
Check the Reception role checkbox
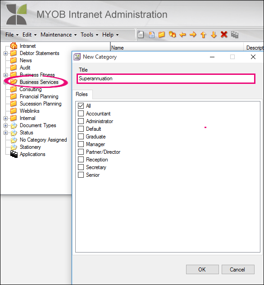81,159
